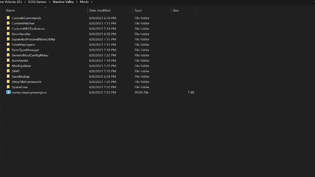
Task: Click the Type column header
Action: click(138, 10)
